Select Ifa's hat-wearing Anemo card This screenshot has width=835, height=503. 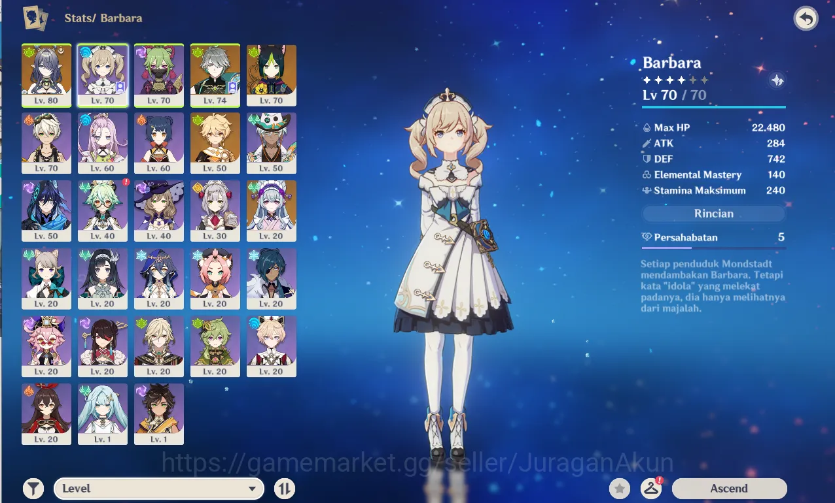tap(272, 143)
